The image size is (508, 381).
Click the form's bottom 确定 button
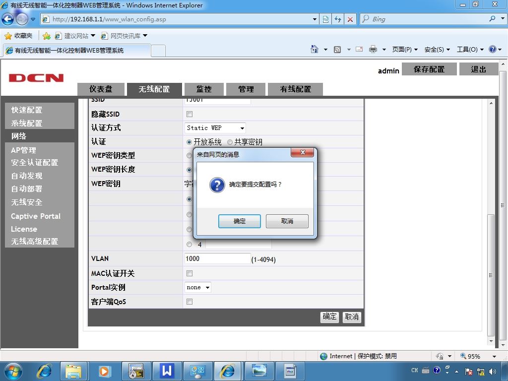coord(329,317)
